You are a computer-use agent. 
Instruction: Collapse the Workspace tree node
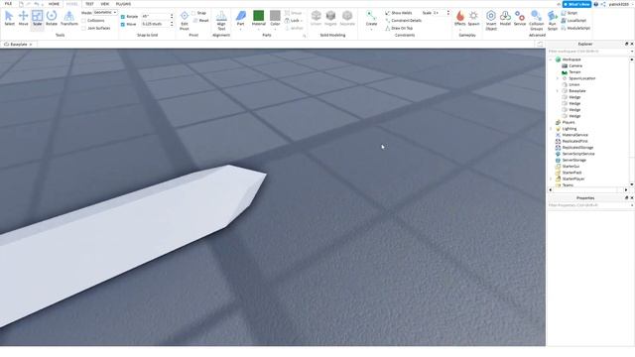click(x=551, y=59)
